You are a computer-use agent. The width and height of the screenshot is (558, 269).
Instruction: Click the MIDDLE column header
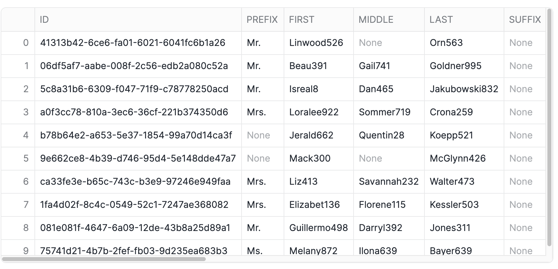(x=389, y=20)
